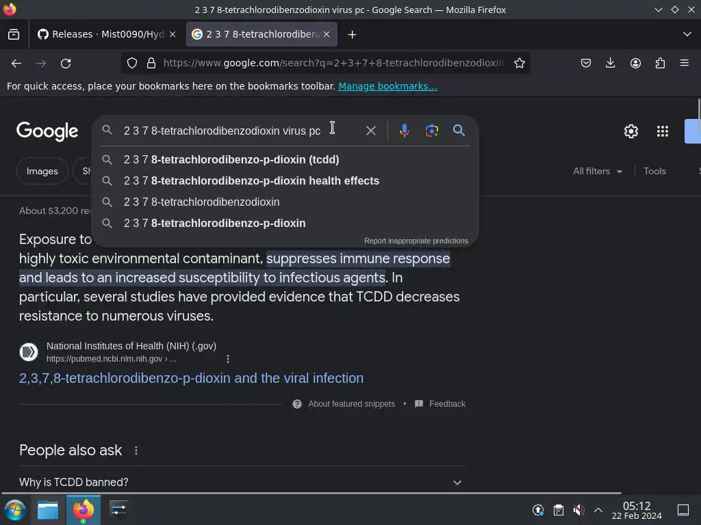Image resolution: width=701 pixels, height=525 pixels.
Task: Click Report inappropriate predictions
Action: pyautogui.click(x=416, y=241)
